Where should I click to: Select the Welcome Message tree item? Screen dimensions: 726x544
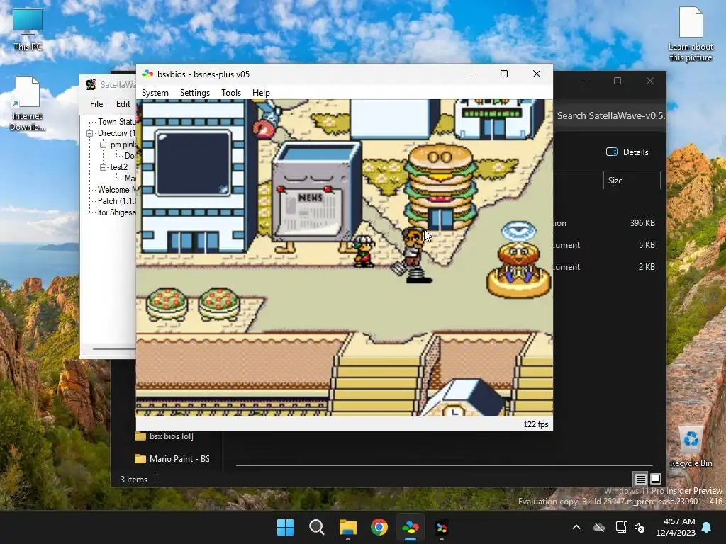pos(117,190)
